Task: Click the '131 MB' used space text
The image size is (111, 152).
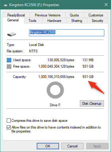Action: pyautogui.click(x=88, y=60)
